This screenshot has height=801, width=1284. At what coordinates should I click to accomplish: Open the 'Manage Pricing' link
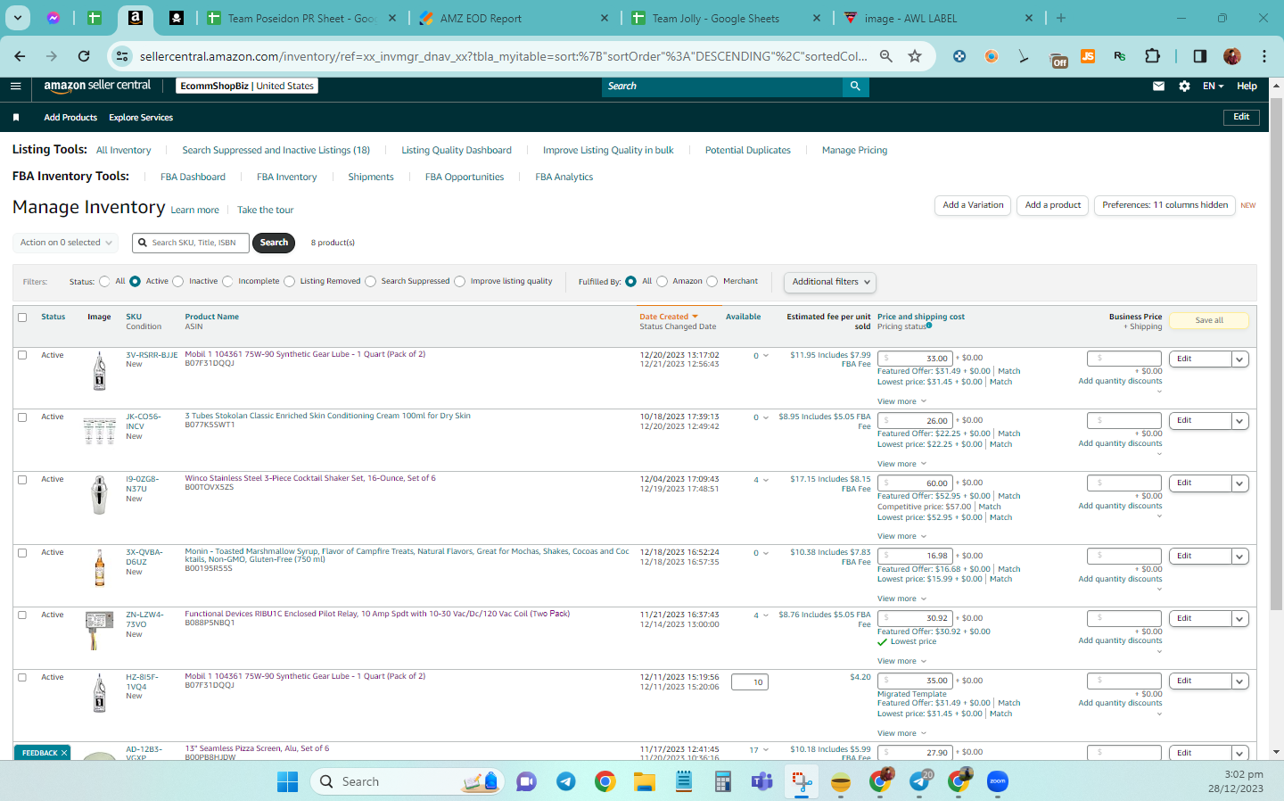tap(854, 151)
